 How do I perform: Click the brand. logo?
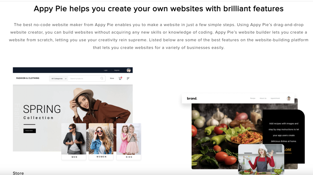pos(192,98)
